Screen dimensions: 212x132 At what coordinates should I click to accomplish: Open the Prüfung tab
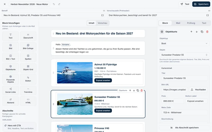point(191,23)
